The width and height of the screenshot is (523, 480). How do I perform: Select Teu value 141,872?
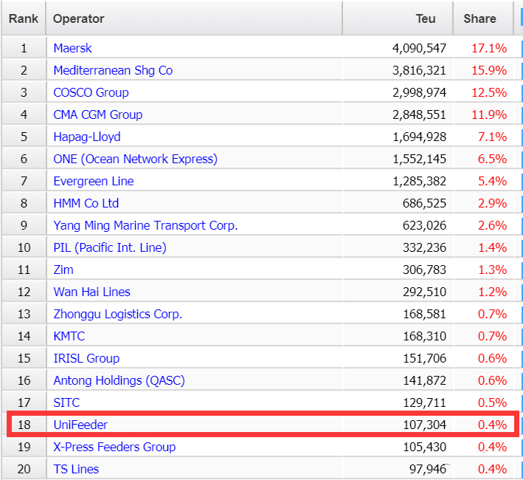click(x=424, y=380)
